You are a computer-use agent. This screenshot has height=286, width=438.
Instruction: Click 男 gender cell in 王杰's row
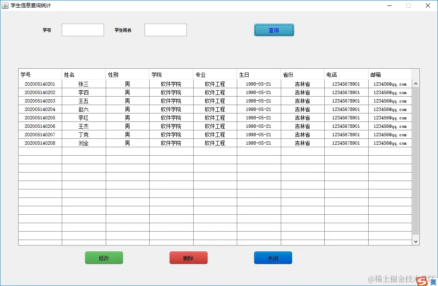tap(127, 126)
